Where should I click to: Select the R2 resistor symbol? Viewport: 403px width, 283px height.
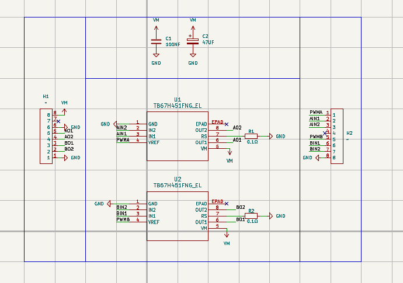pos(251,216)
